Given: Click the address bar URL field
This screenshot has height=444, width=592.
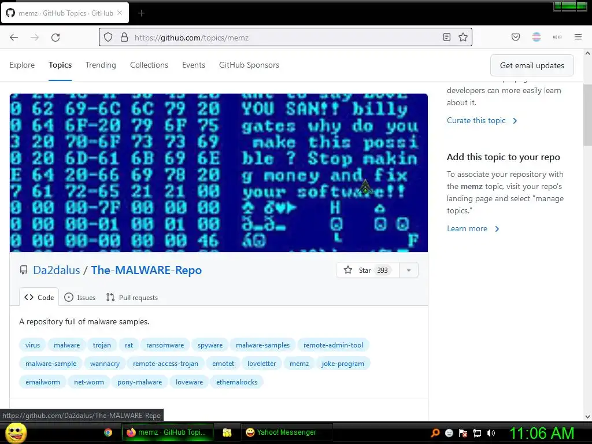Looking at the screenshot, I should click(x=286, y=38).
